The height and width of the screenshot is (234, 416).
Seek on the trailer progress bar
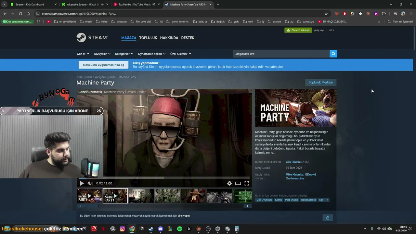[x=164, y=178]
